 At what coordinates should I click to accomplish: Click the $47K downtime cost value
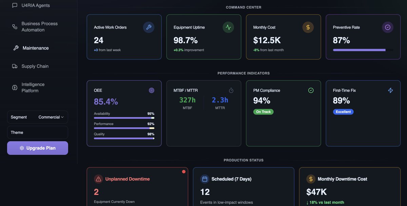316,192
